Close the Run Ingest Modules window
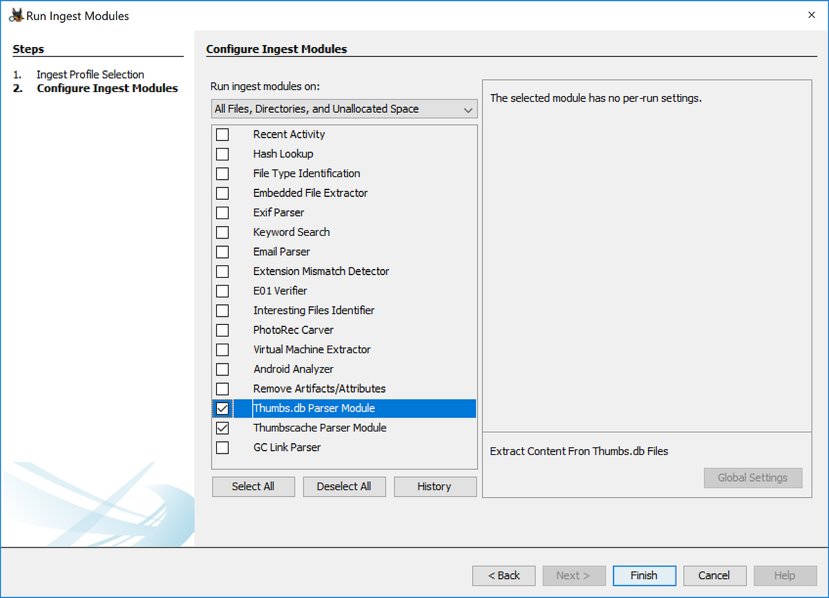The height and width of the screenshot is (598, 829). (x=812, y=15)
